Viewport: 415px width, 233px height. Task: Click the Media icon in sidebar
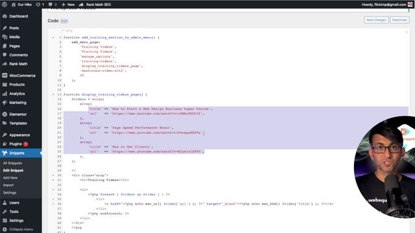(5, 37)
